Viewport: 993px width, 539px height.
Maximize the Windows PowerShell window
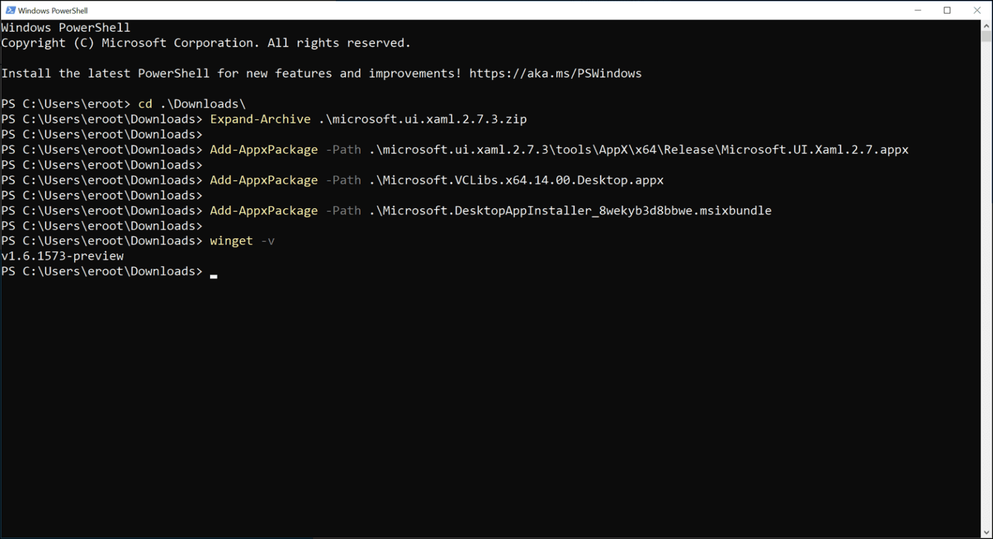[947, 10]
